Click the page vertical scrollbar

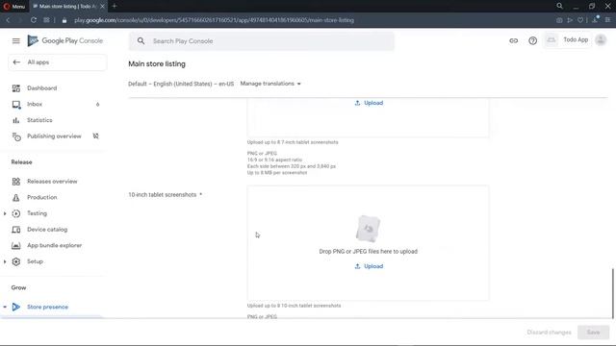(x=612, y=293)
